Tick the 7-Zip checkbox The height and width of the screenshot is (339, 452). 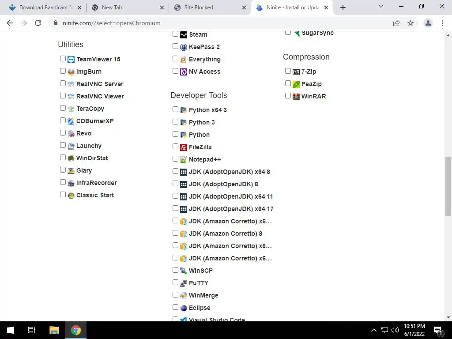click(288, 71)
